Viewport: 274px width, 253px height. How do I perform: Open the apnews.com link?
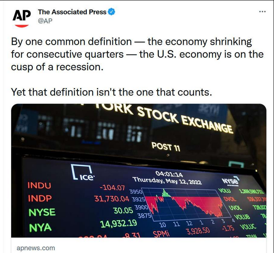36,248
